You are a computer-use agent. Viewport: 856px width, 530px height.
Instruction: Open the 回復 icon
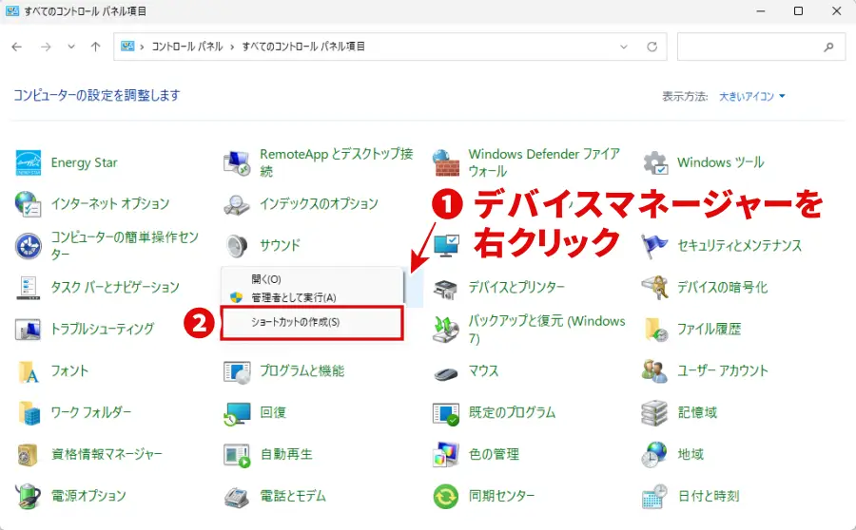click(x=237, y=412)
